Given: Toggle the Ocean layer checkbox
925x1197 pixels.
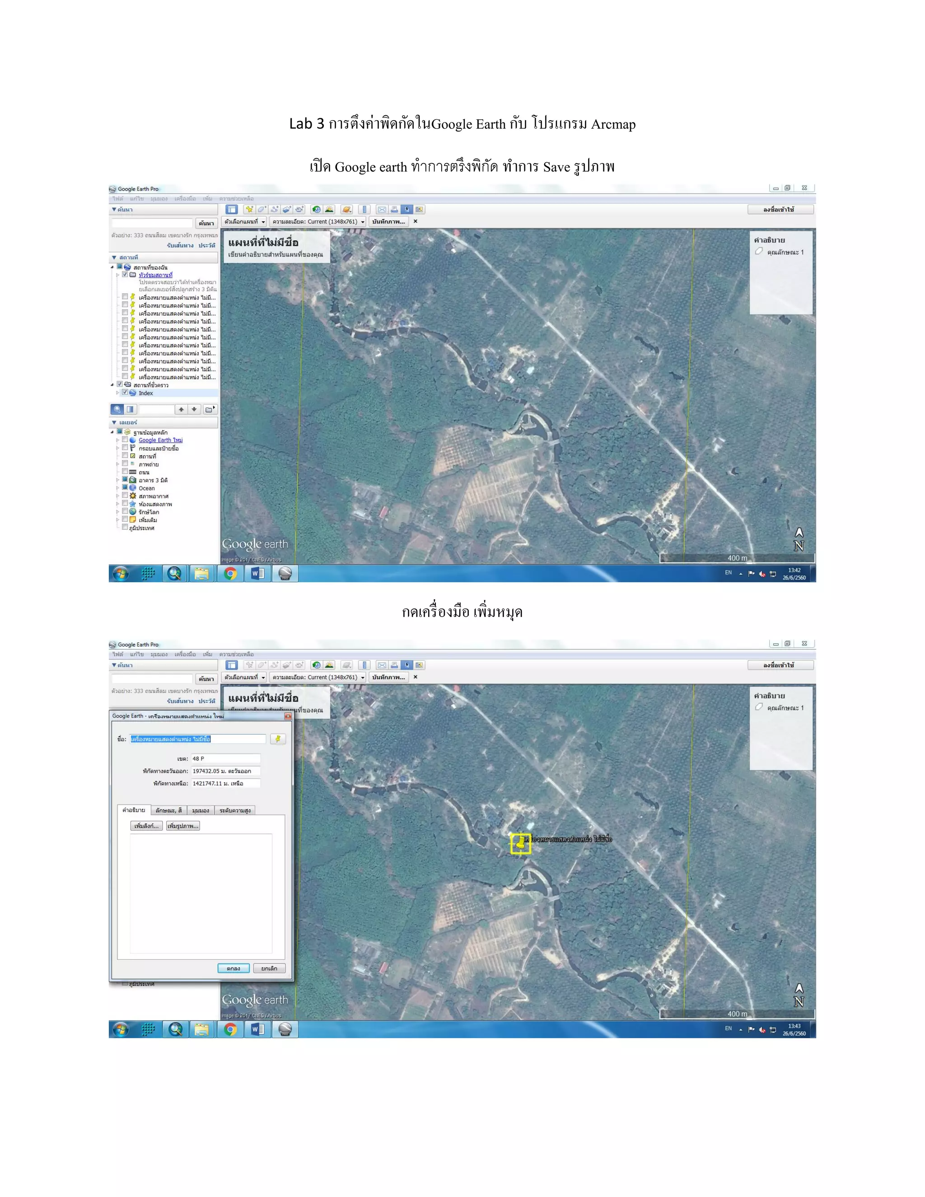Looking at the screenshot, I should [125, 487].
